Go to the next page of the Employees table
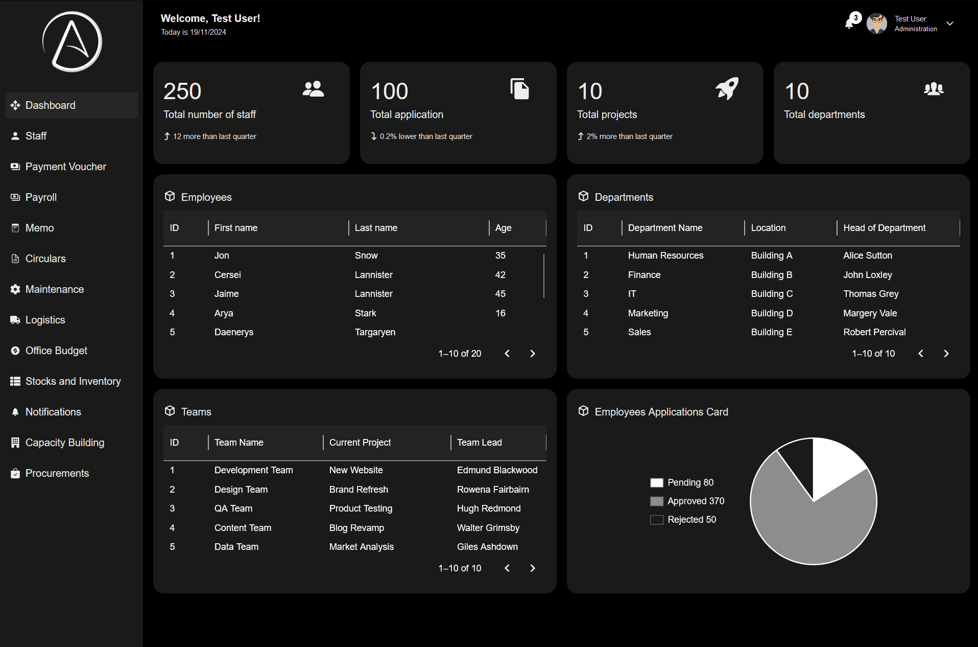Image resolution: width=978 pixels, height=647 pixels. coord(533,354)
